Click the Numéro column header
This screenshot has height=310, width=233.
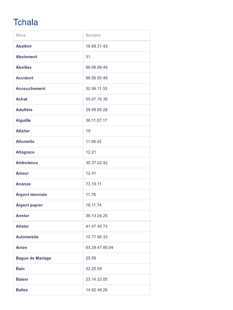(x=93, y=35)
